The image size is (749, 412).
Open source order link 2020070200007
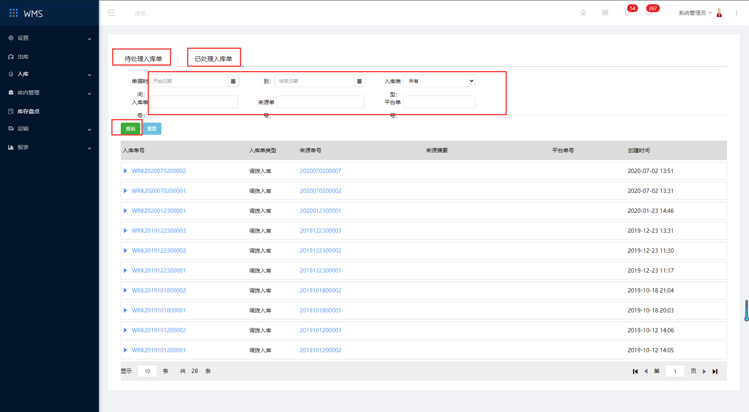pos(320,171)
